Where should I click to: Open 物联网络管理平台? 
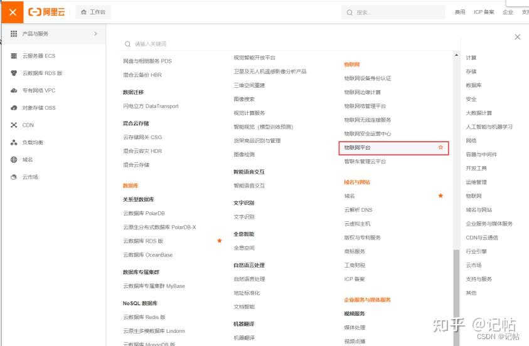coord(365,106)
